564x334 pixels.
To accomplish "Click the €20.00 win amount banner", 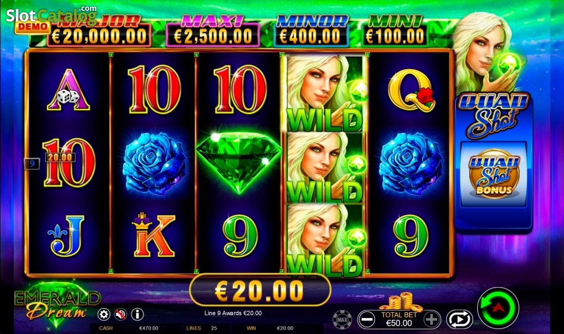I will coord(260,290).
